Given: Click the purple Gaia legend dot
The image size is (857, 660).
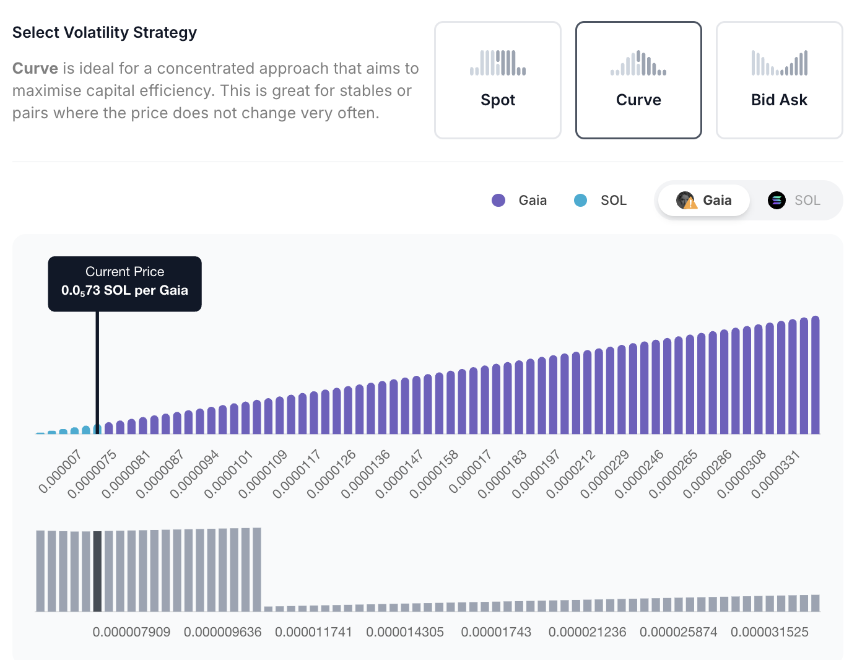Looking at the screenshot, I should pyautogui.click(x=498, y=200).
